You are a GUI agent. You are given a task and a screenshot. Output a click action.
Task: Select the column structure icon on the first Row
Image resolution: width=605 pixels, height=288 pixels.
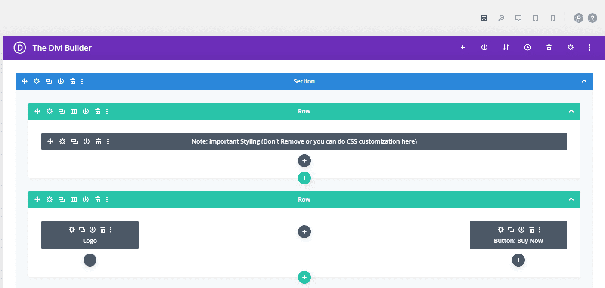tap(74, 111)
